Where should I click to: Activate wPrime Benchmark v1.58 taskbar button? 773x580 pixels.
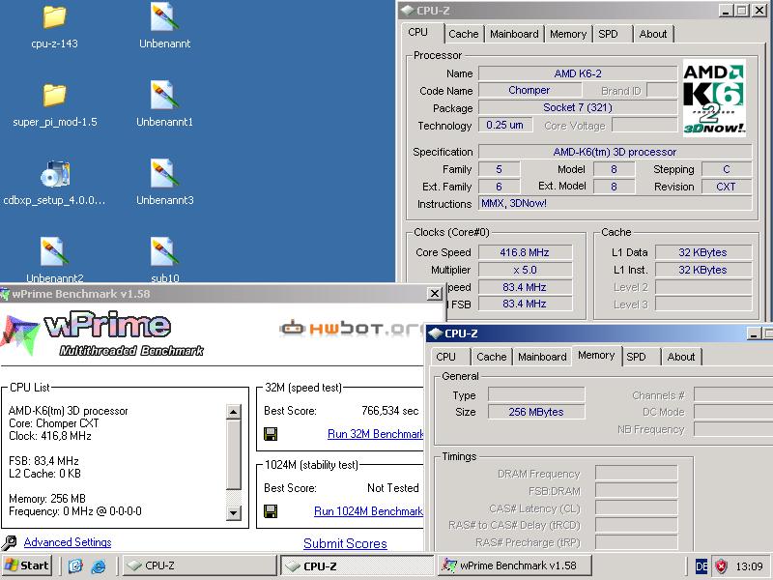(x=515, y=565)
